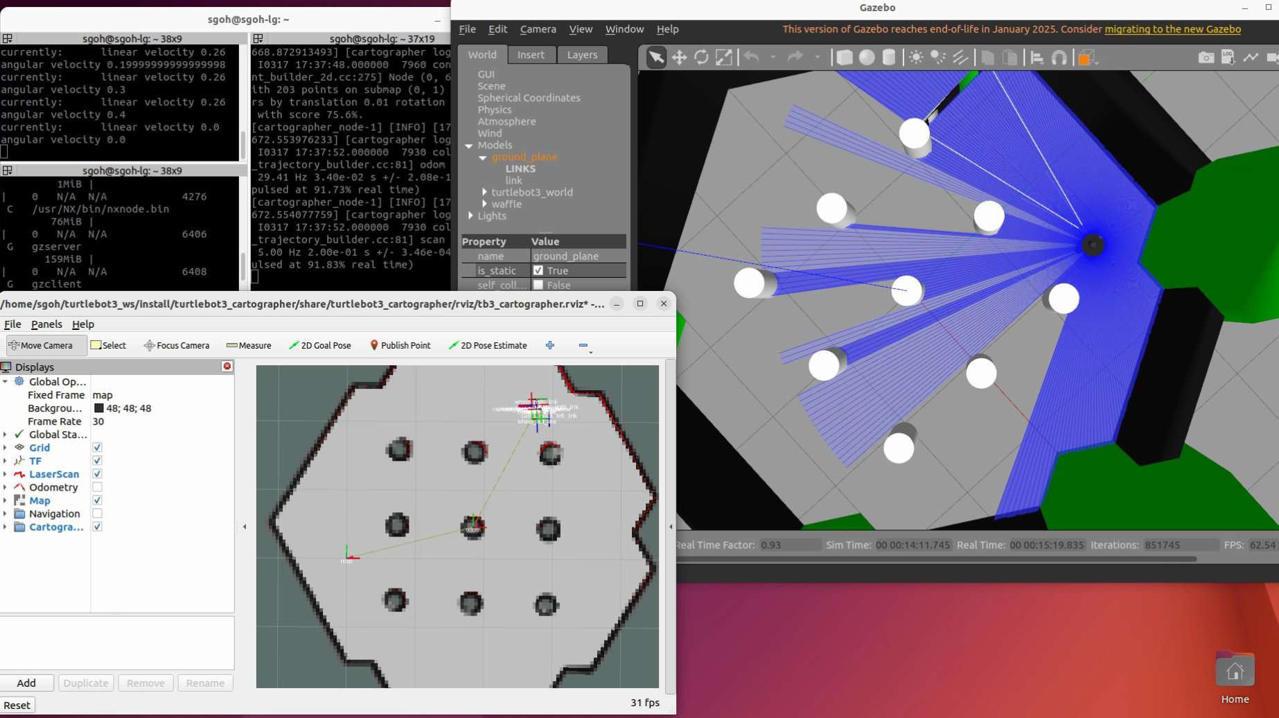Insert a sphere shape in Gazebo
The height and width of the screenshot is (718, 1279).
click(867, 58)
